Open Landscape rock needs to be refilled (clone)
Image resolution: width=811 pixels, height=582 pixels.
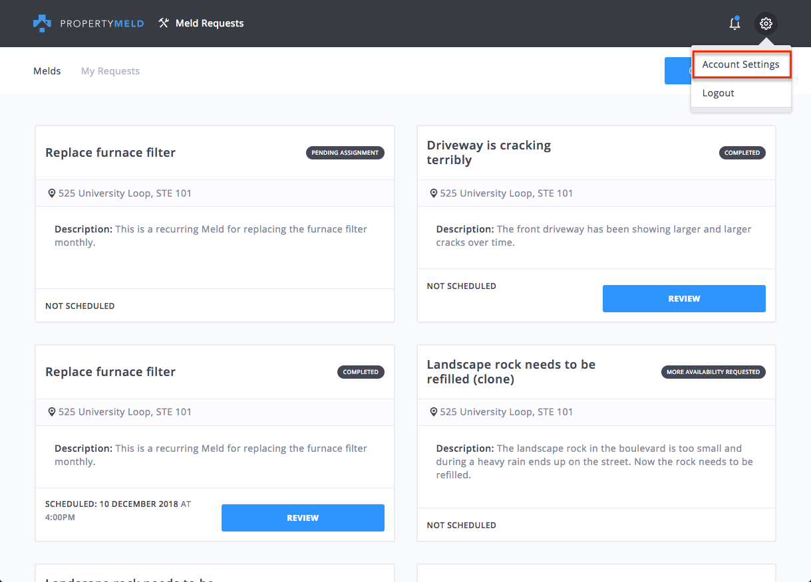(x=510, y=371)
